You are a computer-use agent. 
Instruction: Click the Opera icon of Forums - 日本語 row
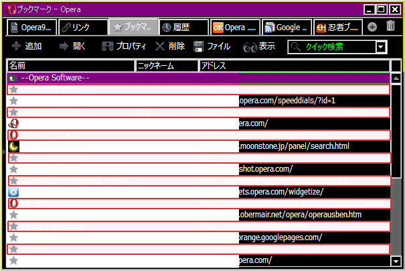[x=13, y=135]
